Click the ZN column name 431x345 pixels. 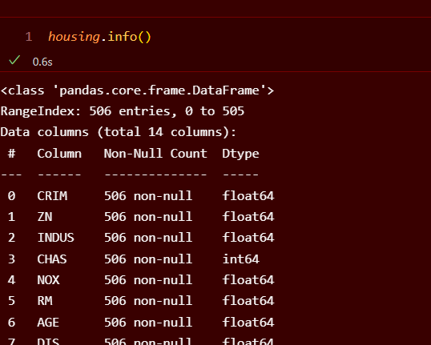click(45, 217)
